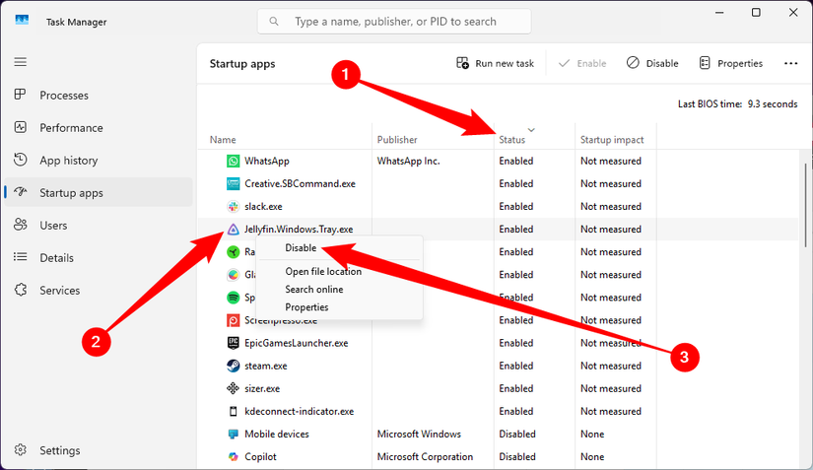This screenshot has height=470, width=813.
Task: Click the WhatsApp app icon in list
Action: coord(233,161)
